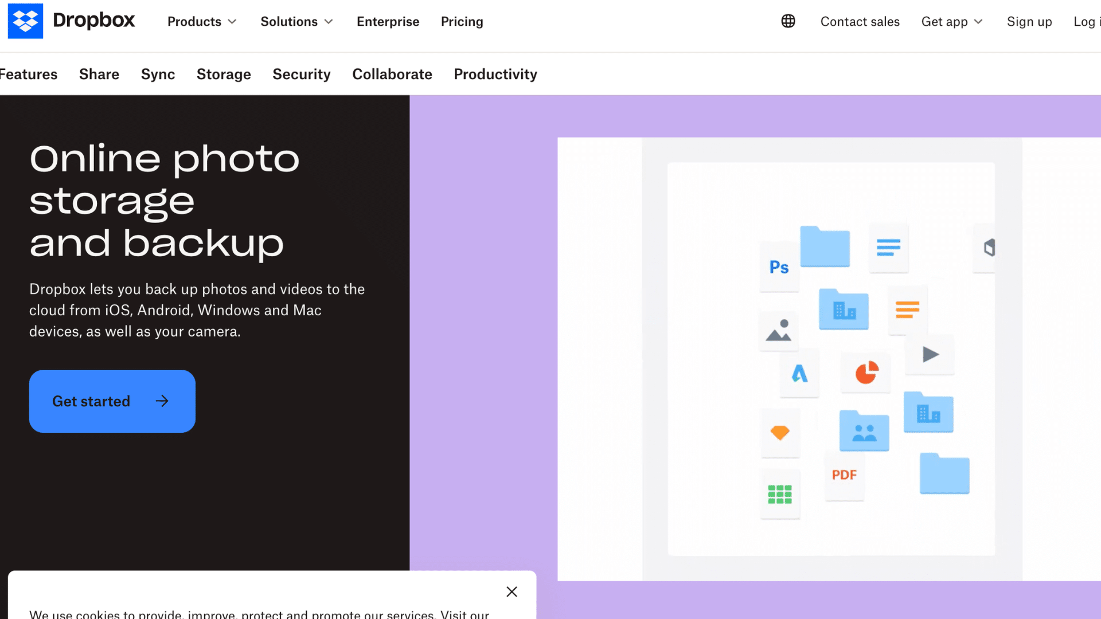This screenshot has height=619, width=1101.
Task: Expand the Products dropdown menu
Action: pyautogui.click(x=202, y=21)
